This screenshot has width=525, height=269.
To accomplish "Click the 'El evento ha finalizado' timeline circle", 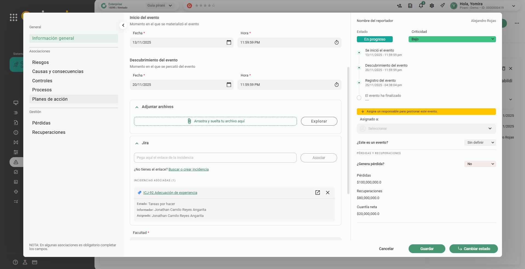I will point(359,98).
